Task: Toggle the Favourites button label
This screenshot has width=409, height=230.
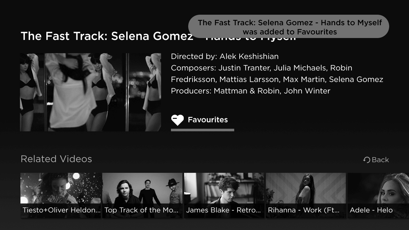Action: click(x=208, y=120)
